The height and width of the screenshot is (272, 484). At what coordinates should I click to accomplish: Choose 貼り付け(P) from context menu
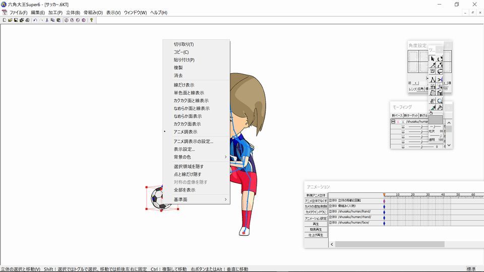click(196, 60)
